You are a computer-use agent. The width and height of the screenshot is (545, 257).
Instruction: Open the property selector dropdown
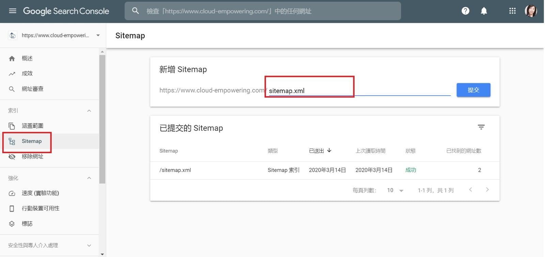point(98,35)
